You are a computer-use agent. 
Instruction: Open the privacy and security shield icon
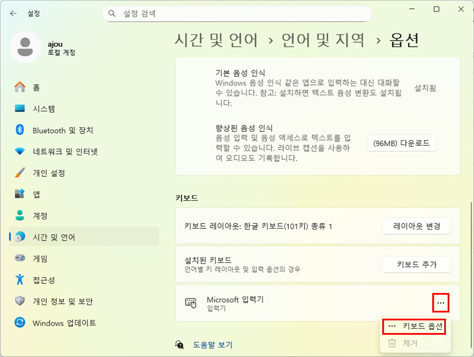tap(20, 301)
